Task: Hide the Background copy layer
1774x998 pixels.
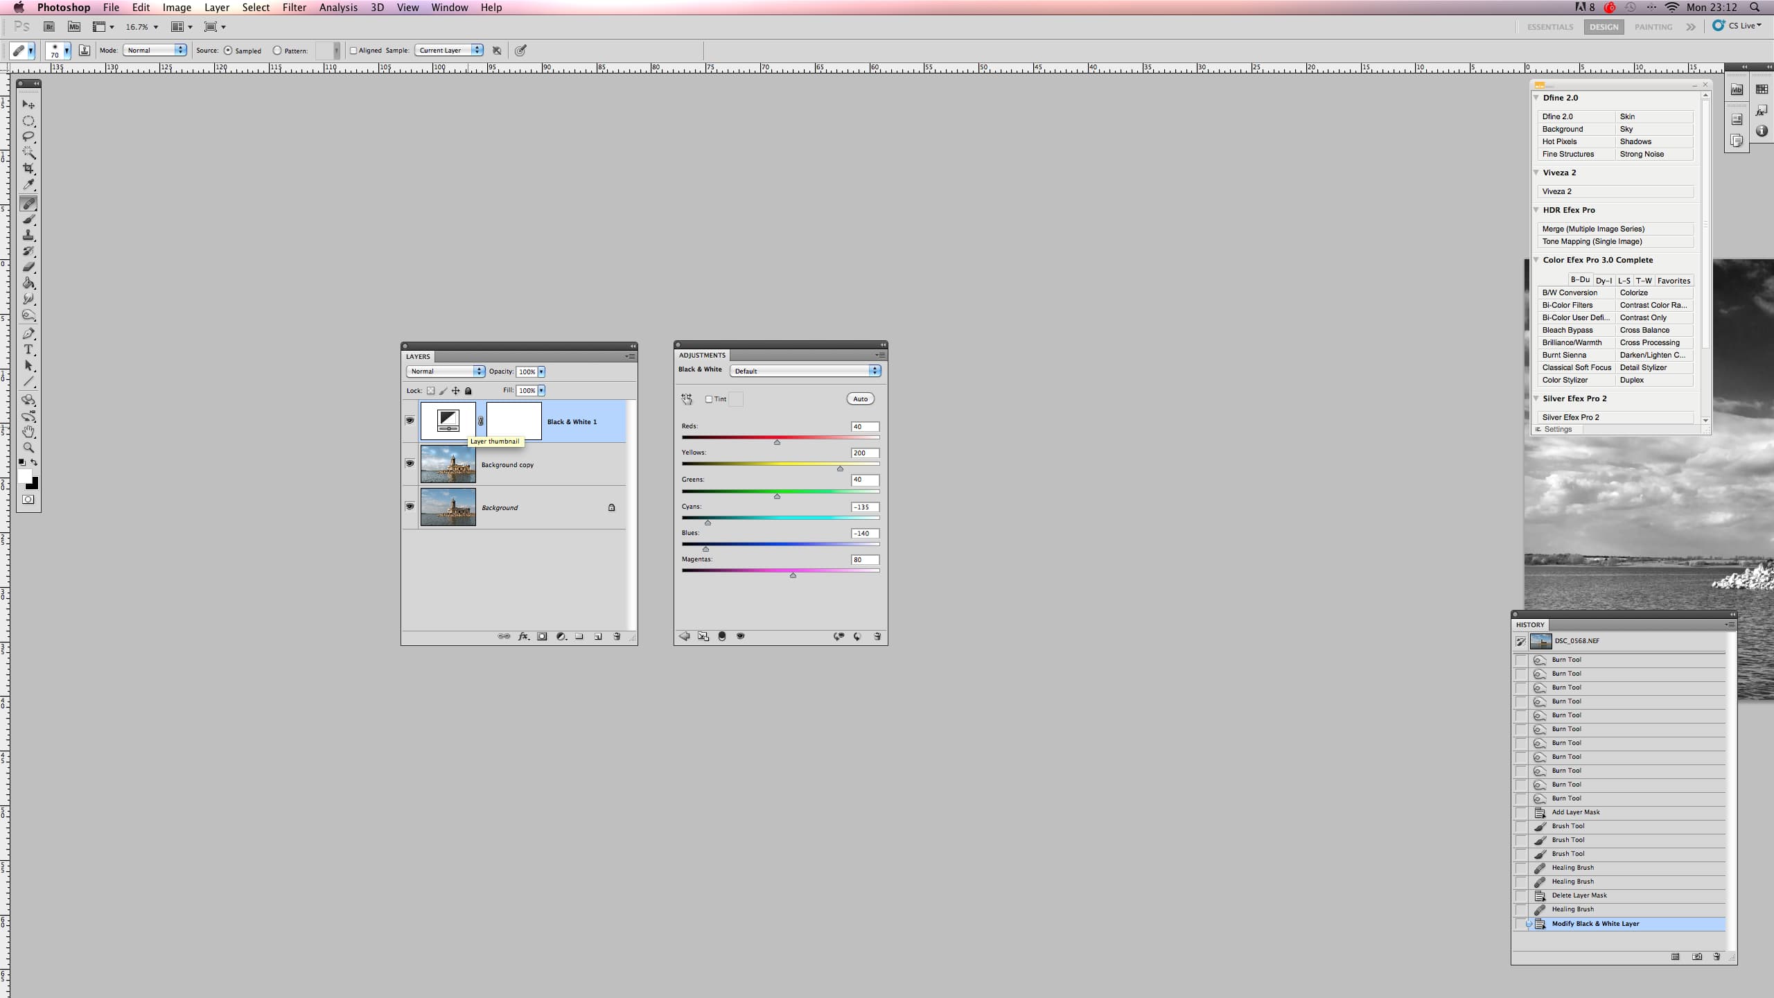Action: (x=410, y=464)
